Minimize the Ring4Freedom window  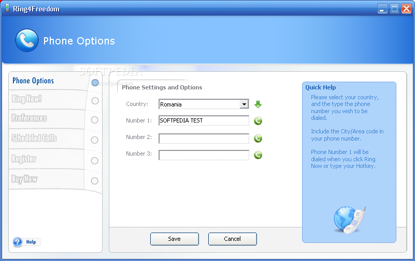point(382,9)
